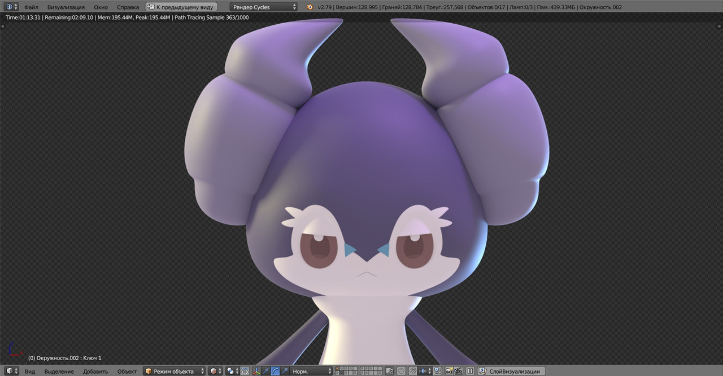Toggle manipulate object centers only

click(245, 371)
